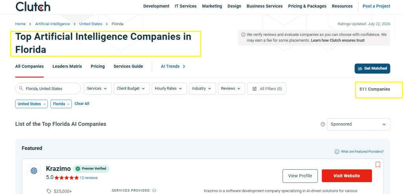Open the Development menu
The image size is (403, 194).
click(156, 6)
